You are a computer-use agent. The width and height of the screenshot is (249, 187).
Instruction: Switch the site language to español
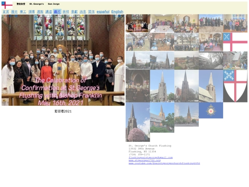[x=103, y=12]
